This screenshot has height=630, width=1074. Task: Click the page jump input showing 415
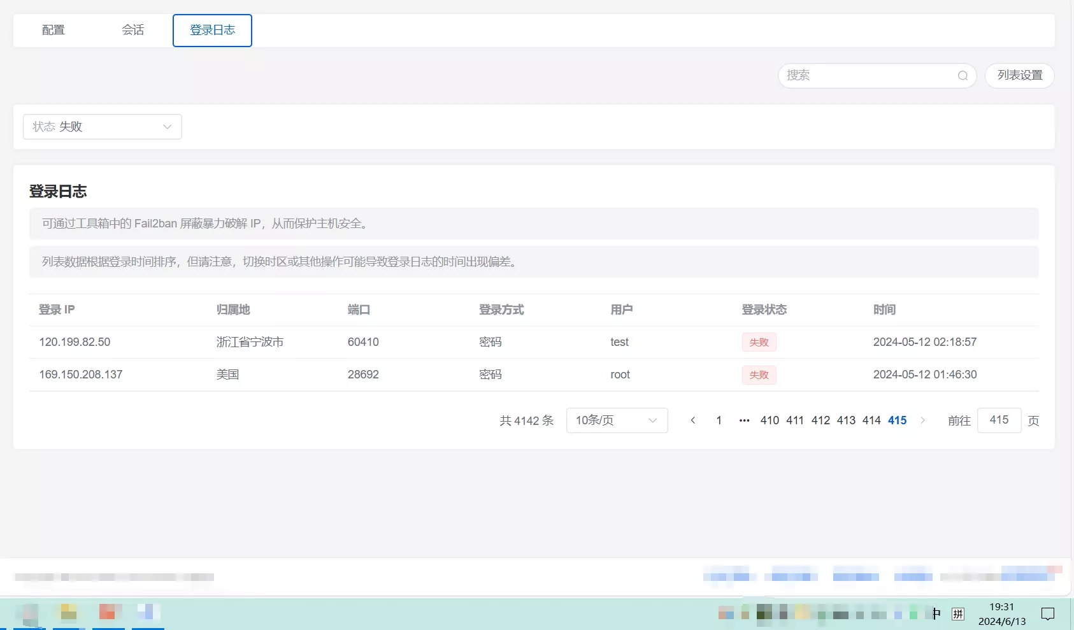click(999, 420)
